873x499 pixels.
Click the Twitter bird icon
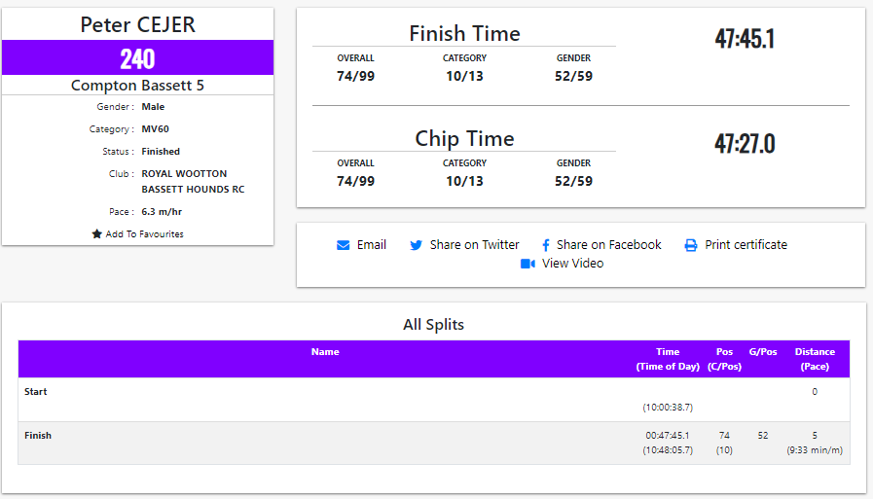tap(417, 245)
